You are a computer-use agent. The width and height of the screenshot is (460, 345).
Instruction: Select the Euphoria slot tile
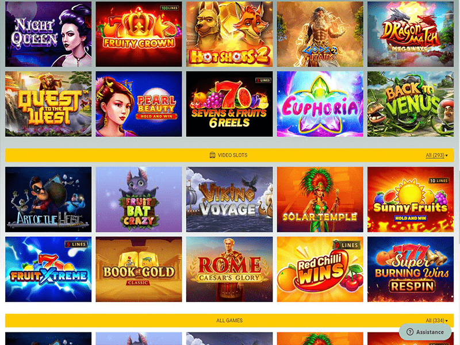click(320, 104)
